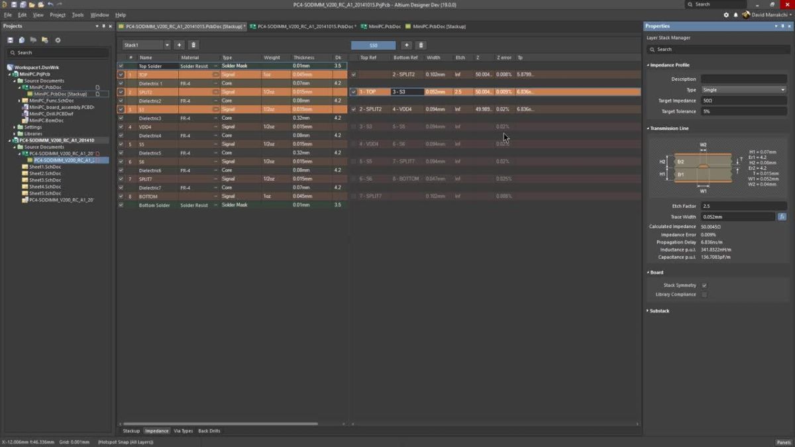The width and height of the screenshot is (795, 447).
Task: Add a new impedance profile via + icon
Action: (407, 44)
